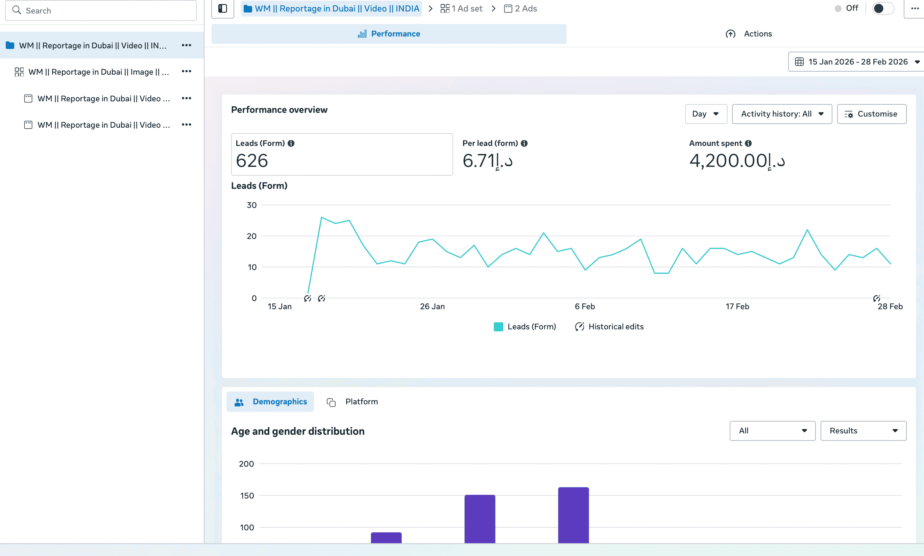Click the sidebar panel collapse icon
This screenshot has height=556, width=924.
tap(223, 9)
